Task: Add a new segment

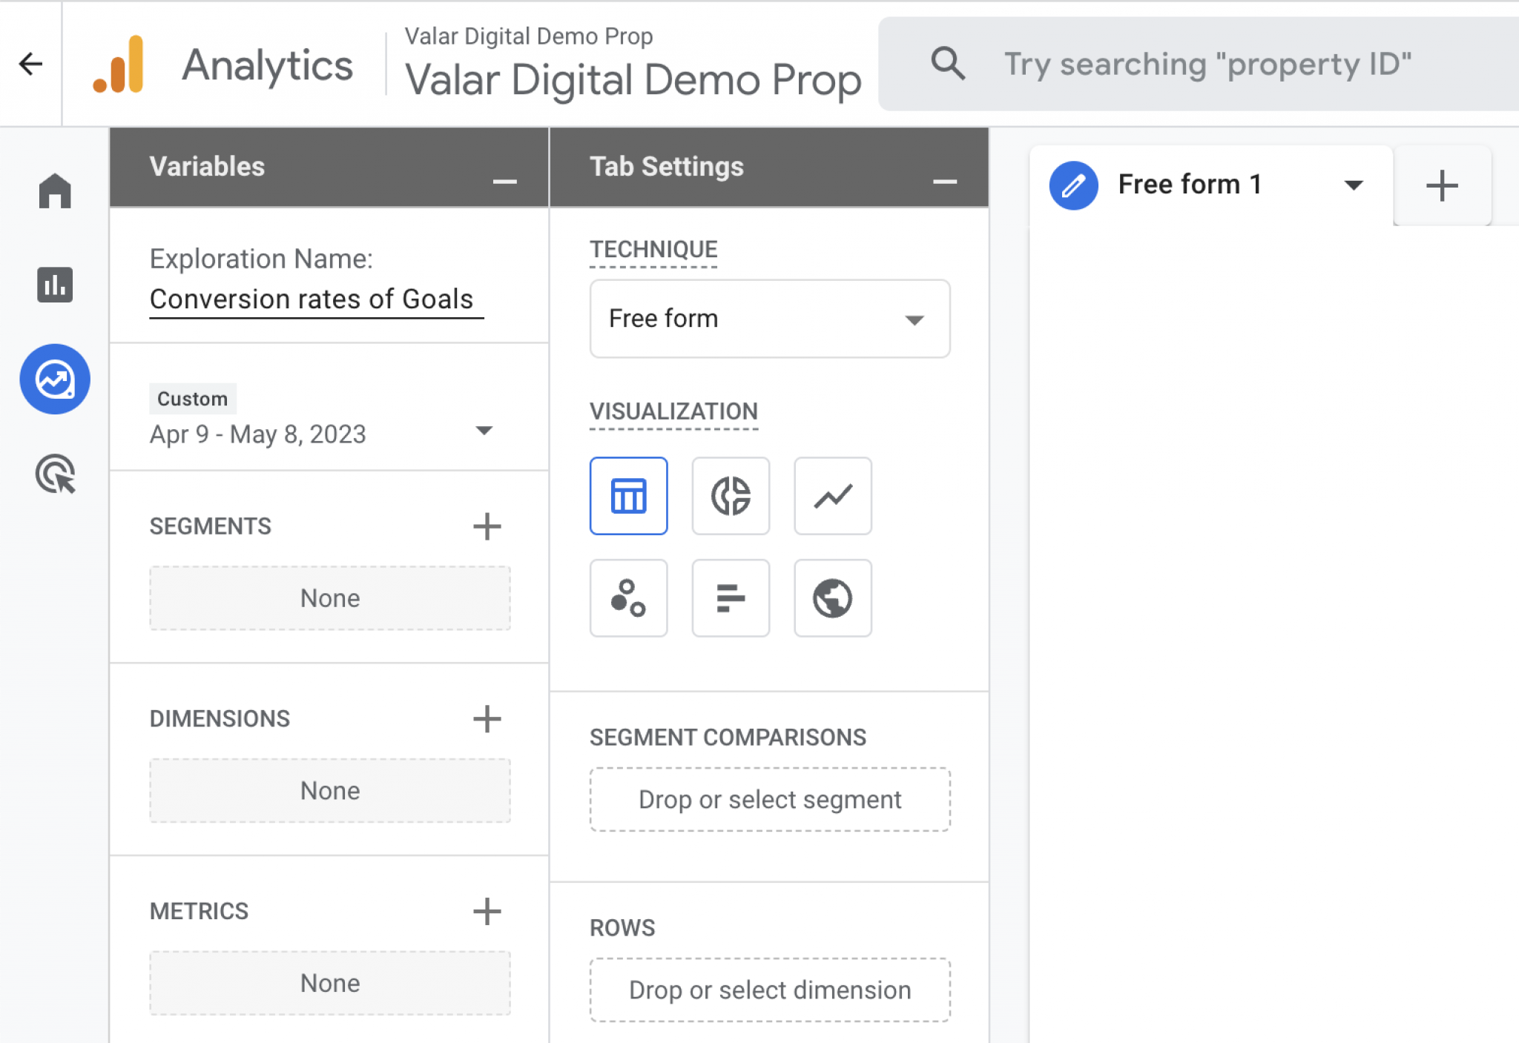Action: 487,526
